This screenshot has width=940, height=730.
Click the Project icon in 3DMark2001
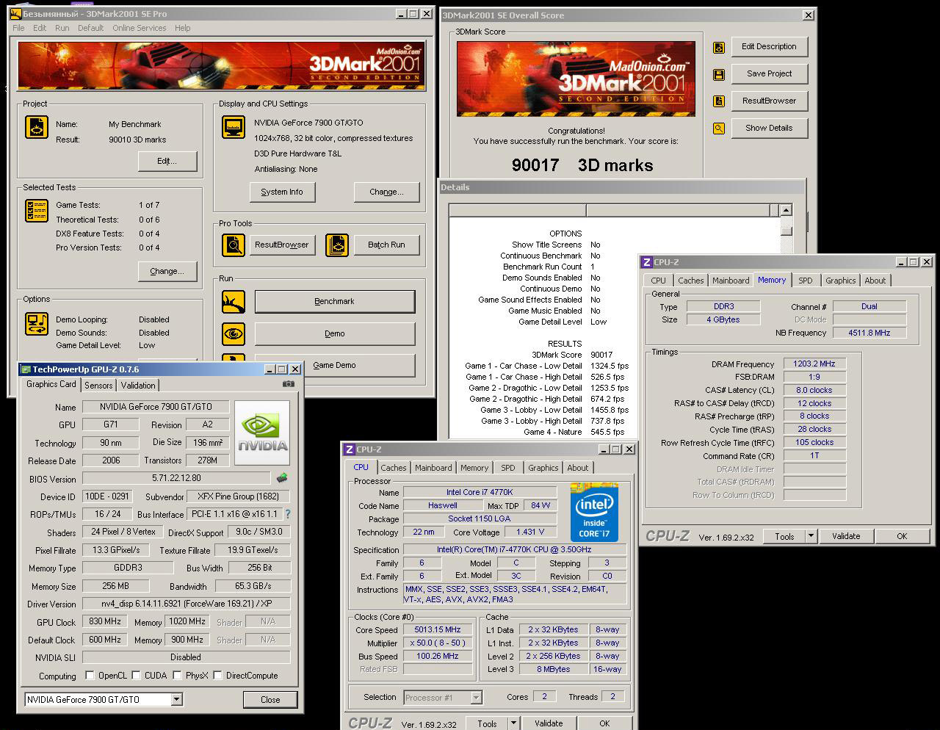point(37,127)
